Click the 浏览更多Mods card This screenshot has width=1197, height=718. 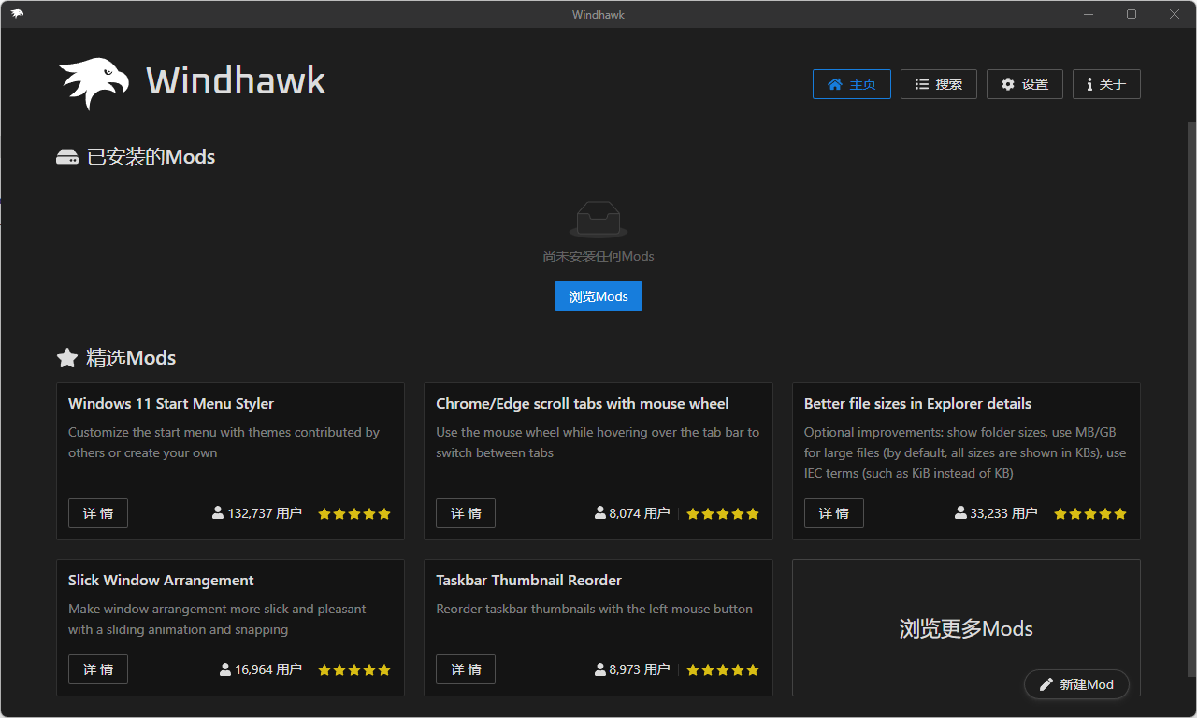966,628
